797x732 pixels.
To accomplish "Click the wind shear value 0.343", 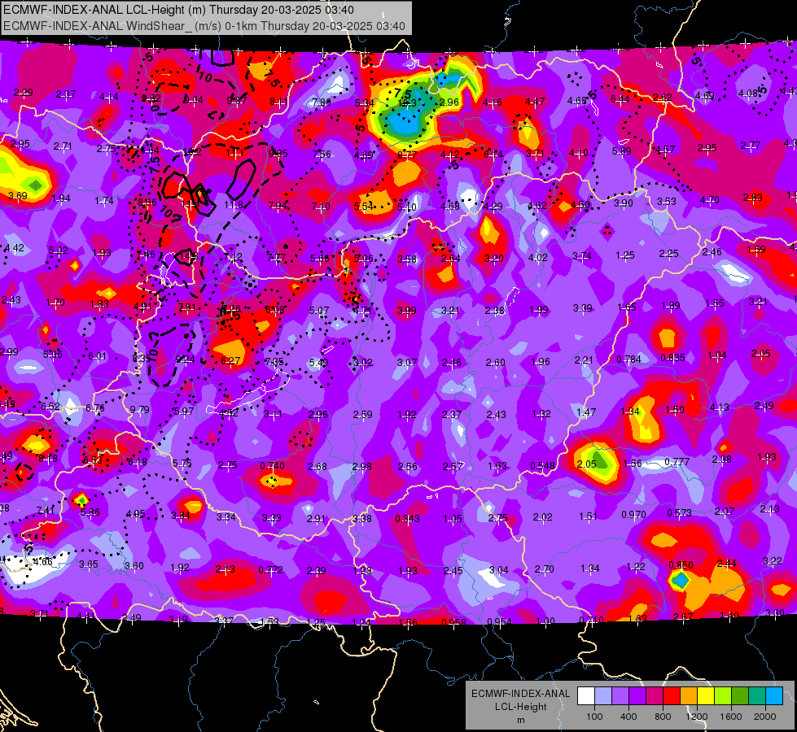I will 407,518.
